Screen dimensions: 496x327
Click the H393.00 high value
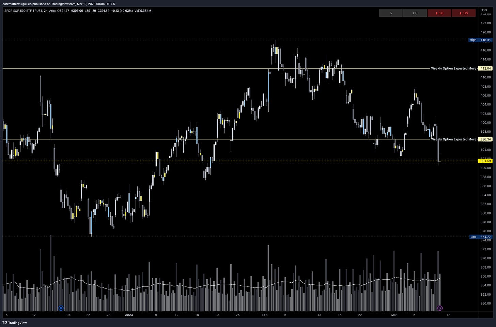[x=77, y=11]
